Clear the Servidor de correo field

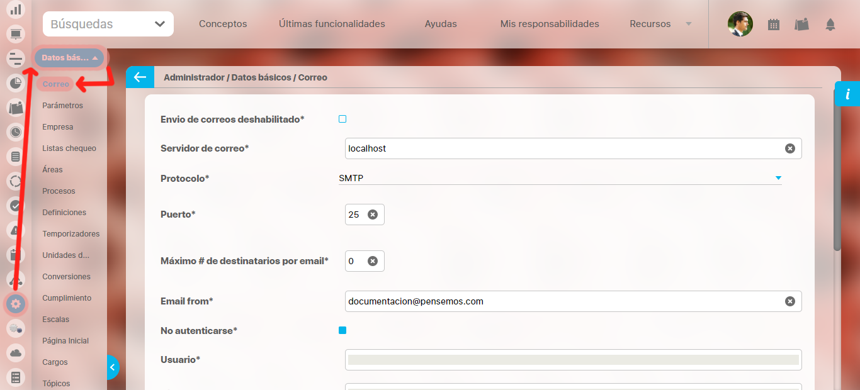tap(789, 148)
